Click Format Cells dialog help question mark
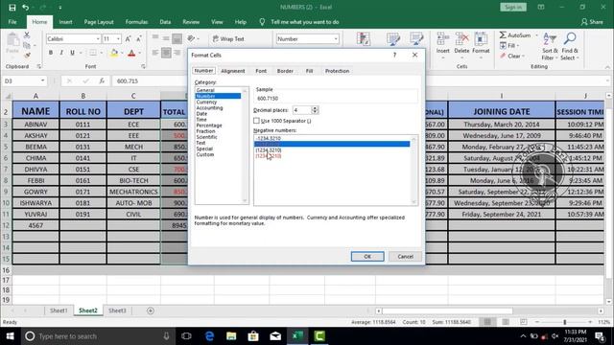 [x=394, y=56]
